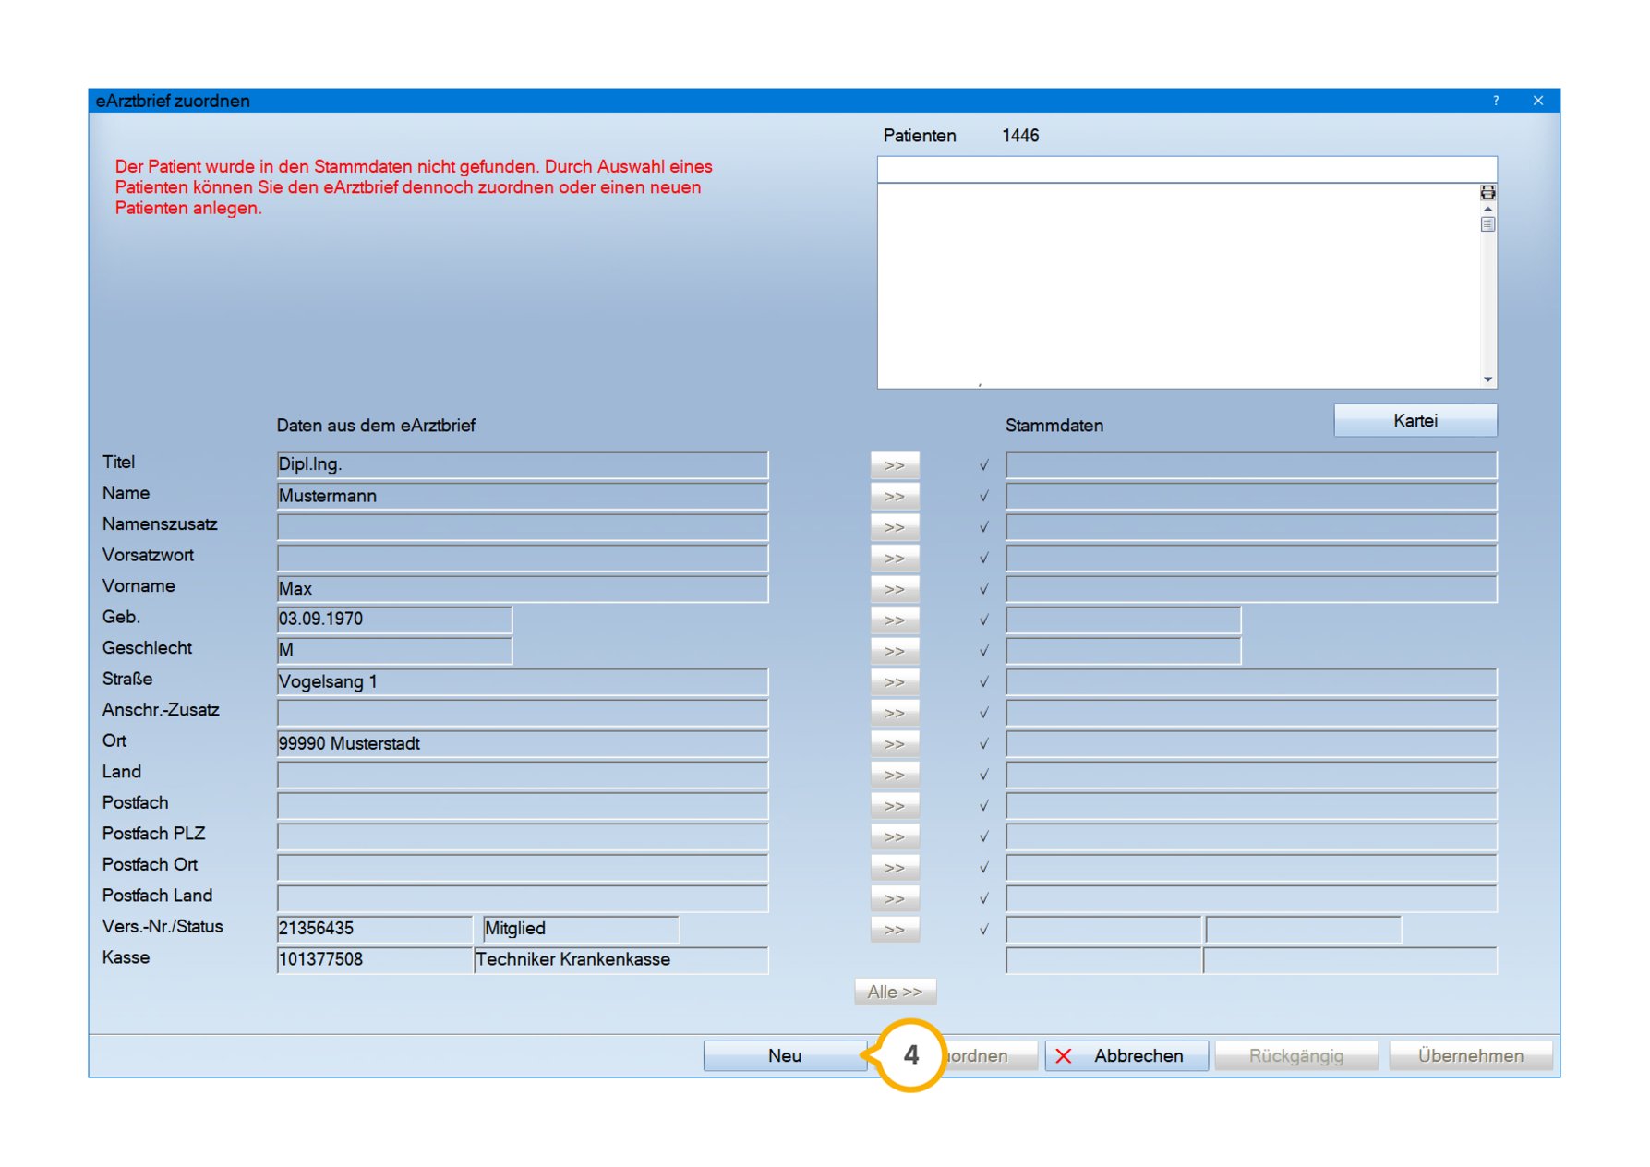Screen dimensions: 1650x1167
Task: Click the patient list scroll-up arrow
Action: tap(1487, 209)
